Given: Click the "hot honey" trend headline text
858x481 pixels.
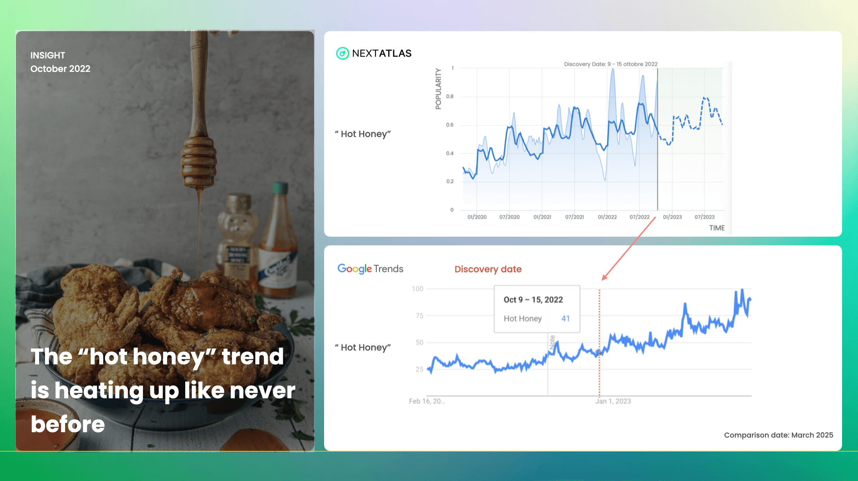Looking at the screenshot, I should [163, 390].
